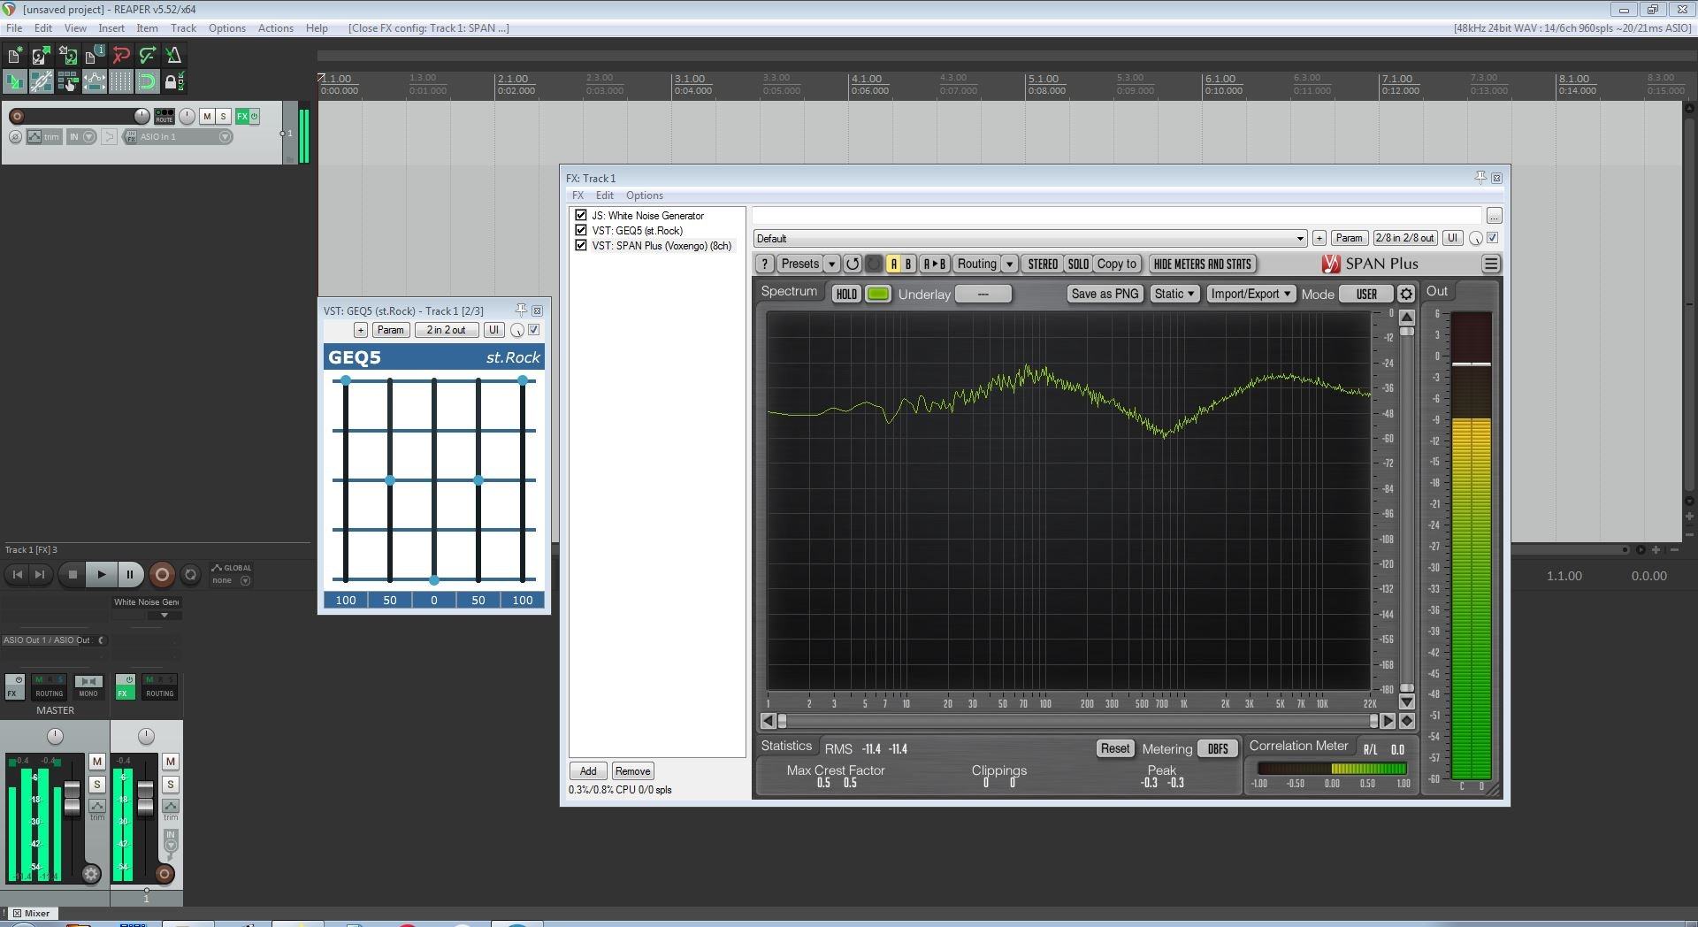Click the Remove button below FX list
The height and width of the screenshot is (927, 1698).
click(632, 771)
